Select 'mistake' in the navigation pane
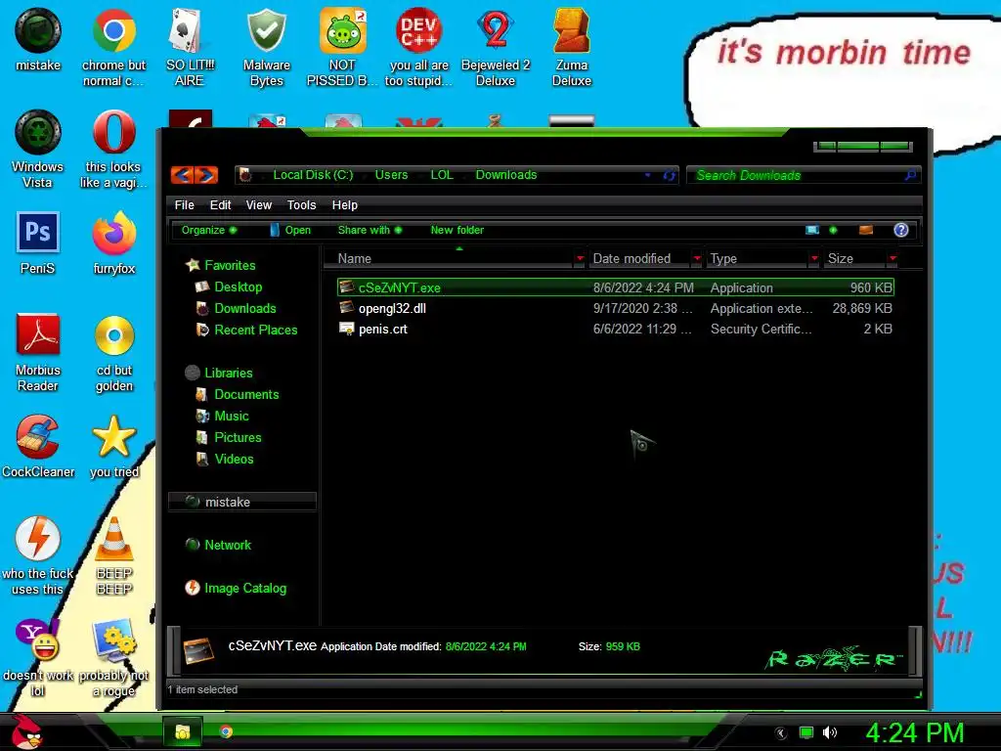This screenshot has width=1001, height=751. click(x=242, y=502)
